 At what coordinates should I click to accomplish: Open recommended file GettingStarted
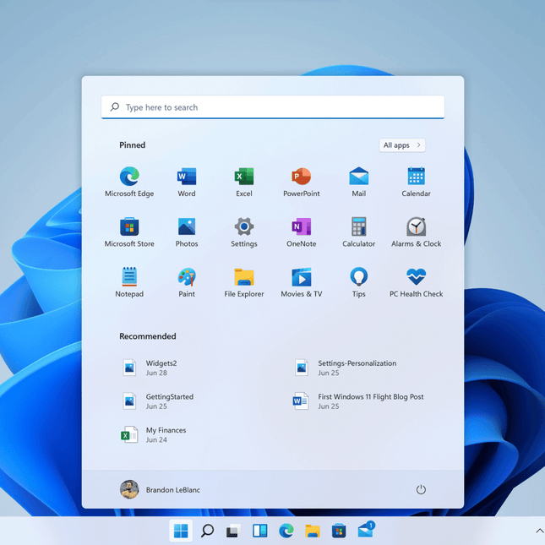[158, 401]
